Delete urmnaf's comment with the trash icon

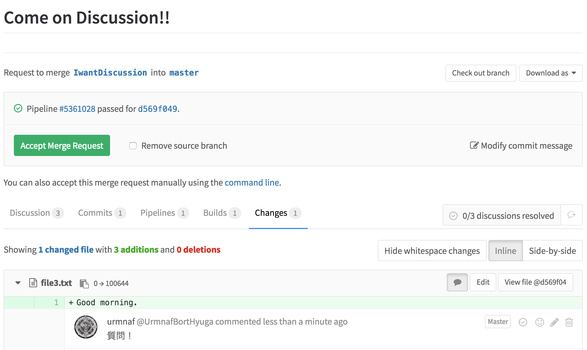pos(570,322)
